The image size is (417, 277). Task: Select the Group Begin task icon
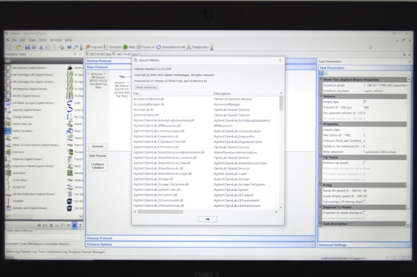click(x=8, y=180)
